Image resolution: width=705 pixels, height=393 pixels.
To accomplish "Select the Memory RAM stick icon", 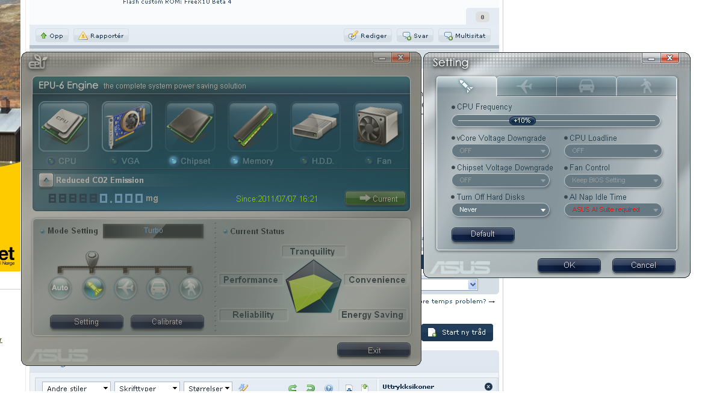I will 253,126.
